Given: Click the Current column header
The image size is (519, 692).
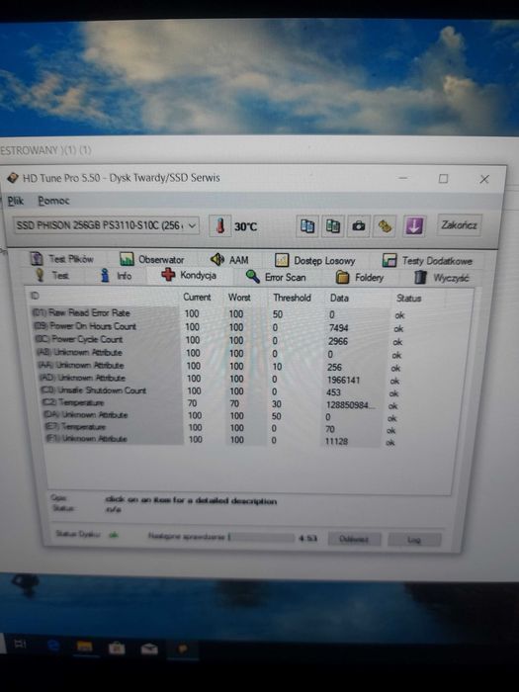Looking at the screenshot, I should point(197,297).
